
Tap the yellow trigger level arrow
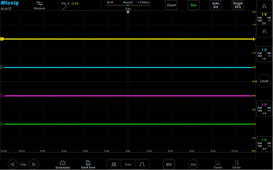click(x=254, y=39)
